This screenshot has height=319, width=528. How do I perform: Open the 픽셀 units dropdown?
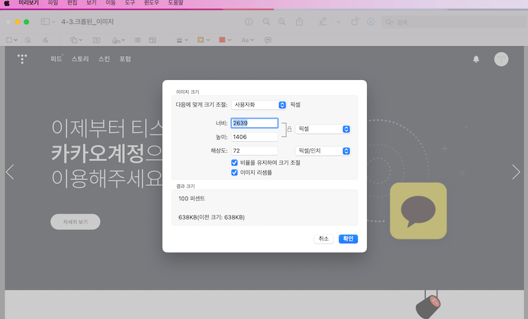323,129
